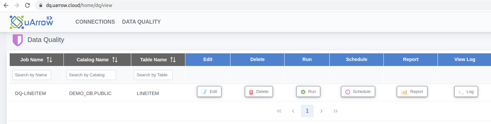Sort by Job Name arrows icon
Screen dimensions: 491x124
pos(49,60)
